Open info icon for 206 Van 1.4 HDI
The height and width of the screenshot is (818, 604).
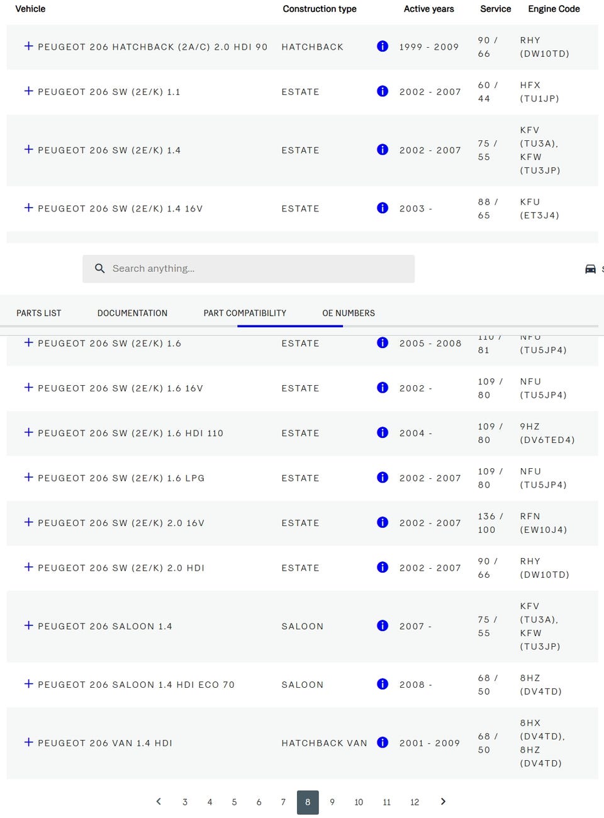click(383, 742)
